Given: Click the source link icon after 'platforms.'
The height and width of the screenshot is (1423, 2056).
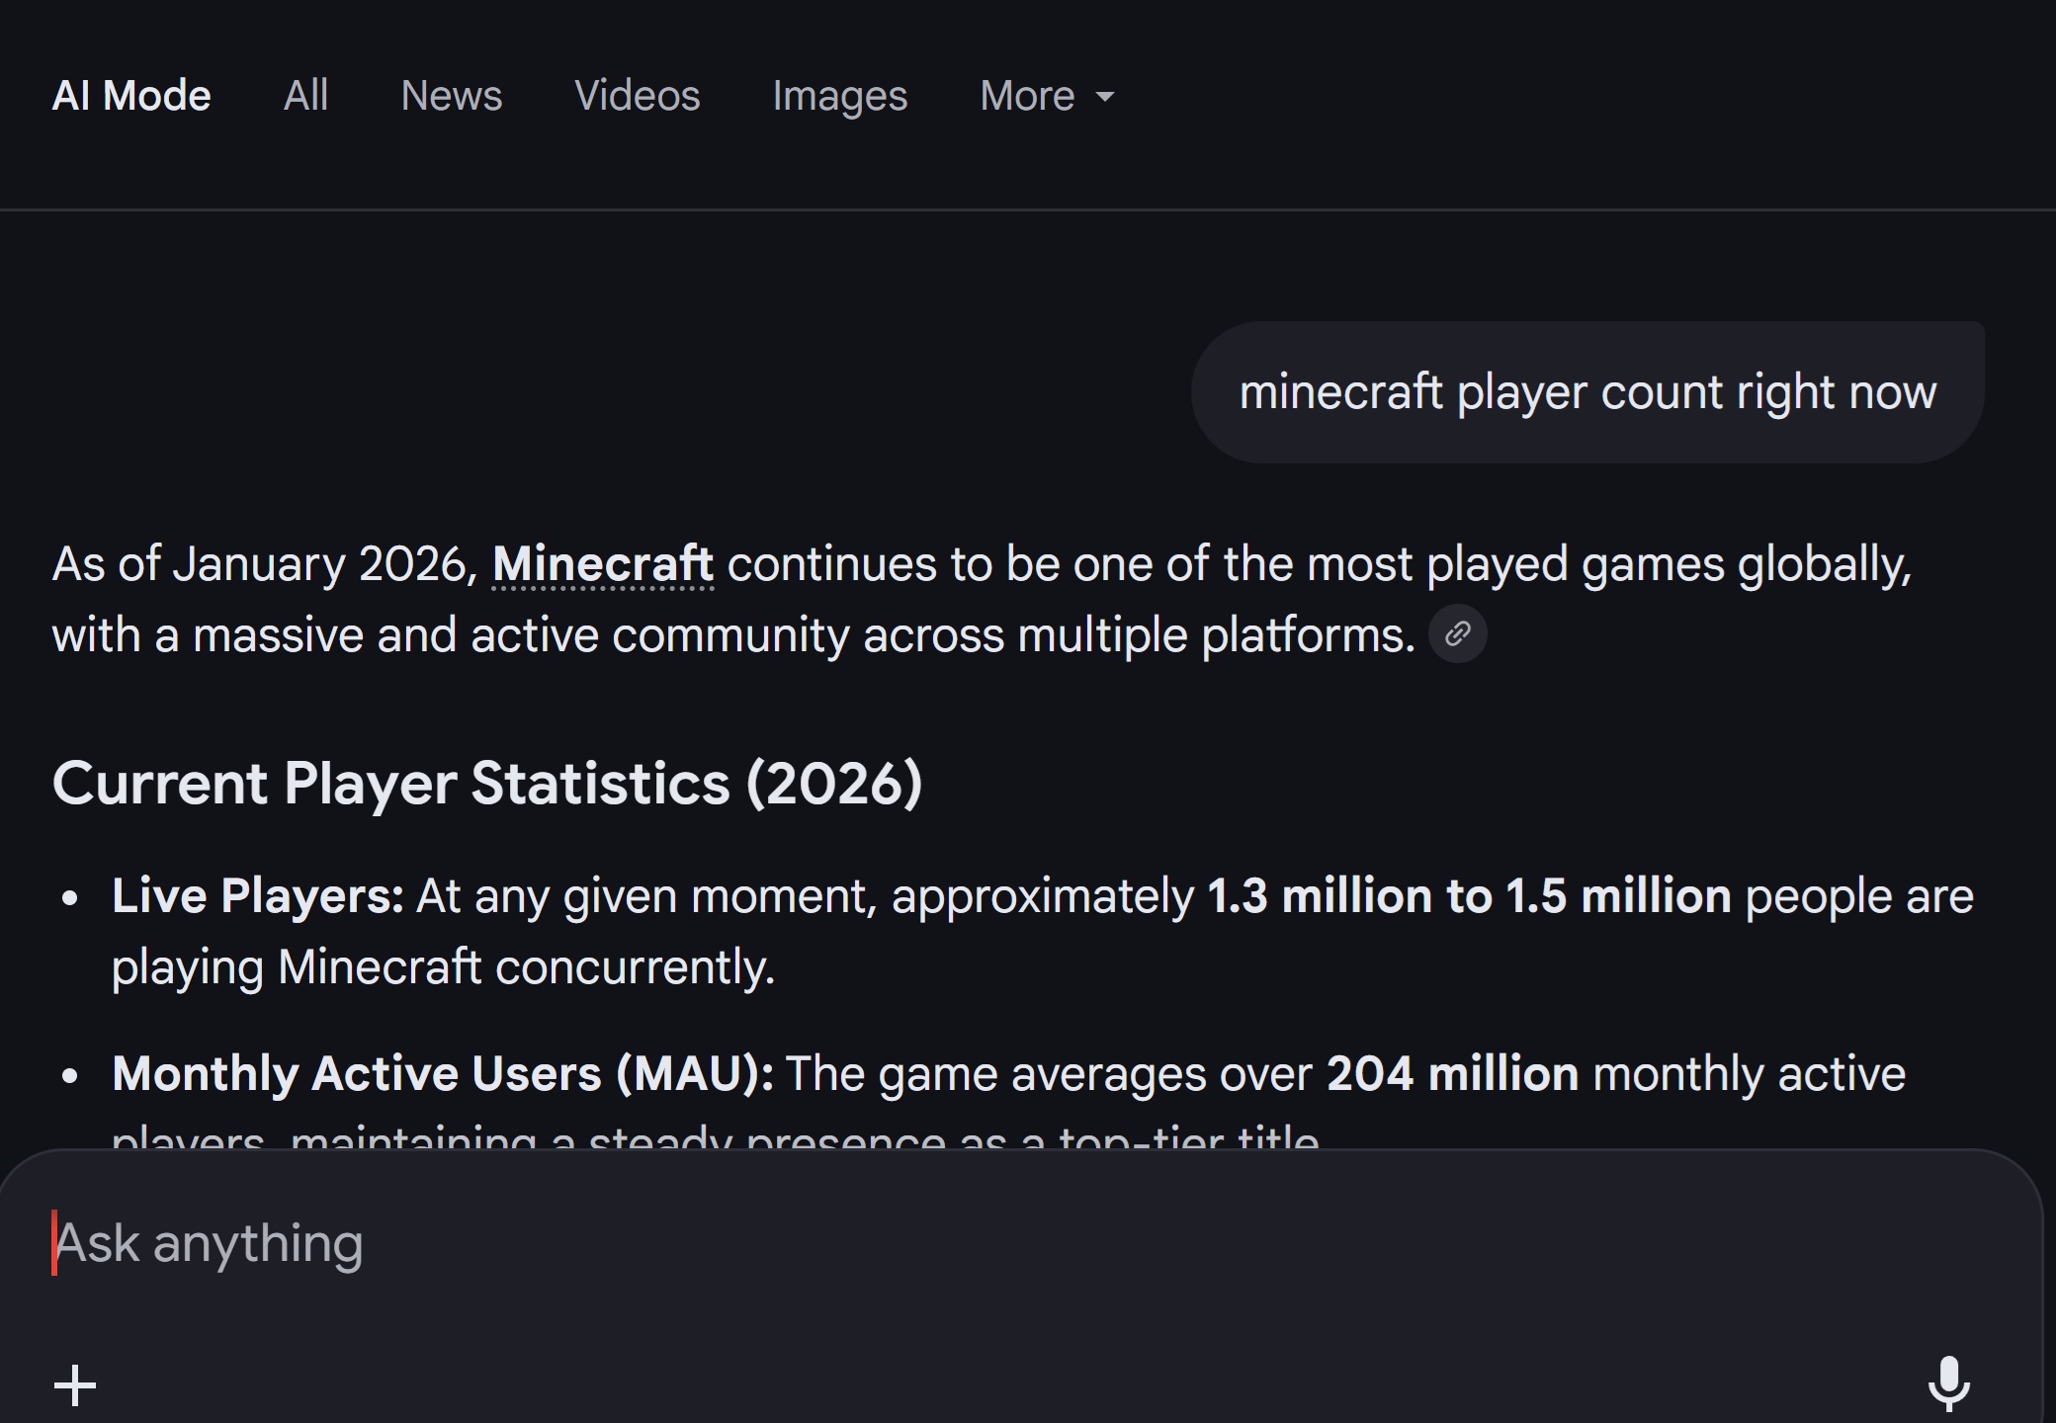Looking at the screenshot, I should [1457, 633].
